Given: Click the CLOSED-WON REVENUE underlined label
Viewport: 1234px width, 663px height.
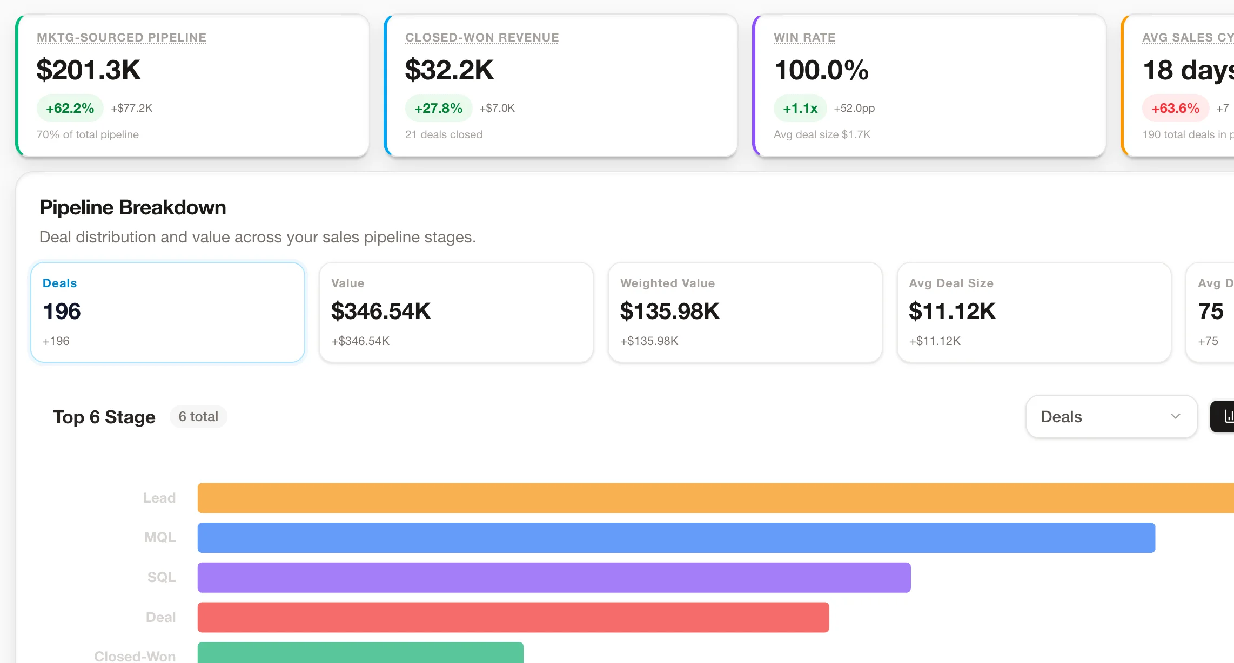Looking at the screenshot, I should click(x=482, y=37).
